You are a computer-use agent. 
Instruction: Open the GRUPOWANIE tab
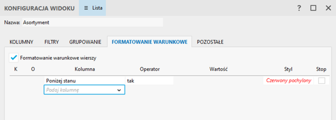[x=85, y=42]
